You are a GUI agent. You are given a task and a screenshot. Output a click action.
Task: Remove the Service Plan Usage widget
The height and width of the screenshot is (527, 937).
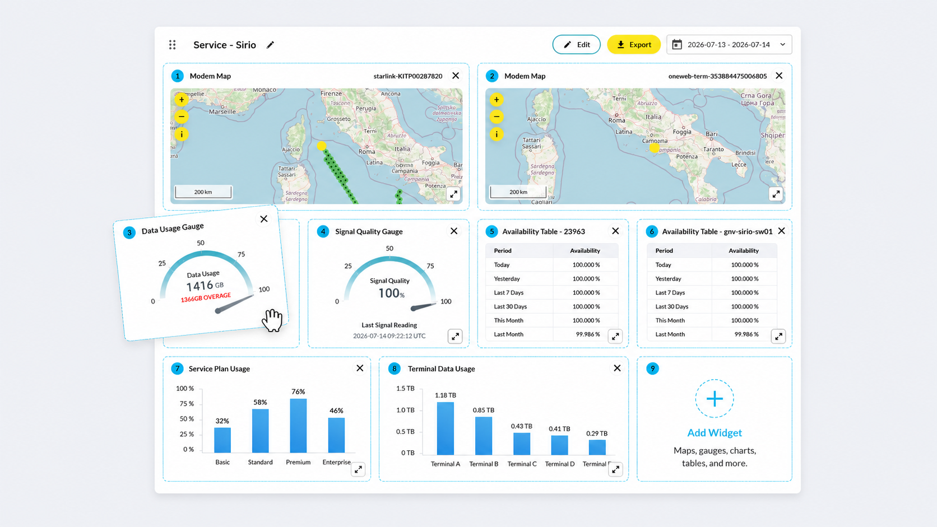pyautogui.click(x=360, y=368)
